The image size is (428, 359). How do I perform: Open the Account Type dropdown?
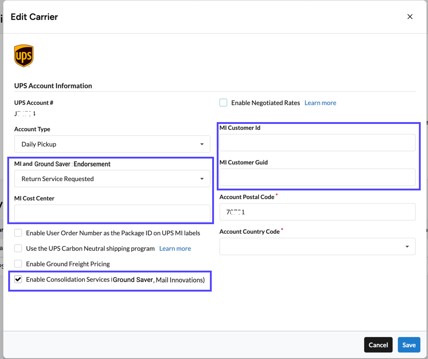click(112, 144)
